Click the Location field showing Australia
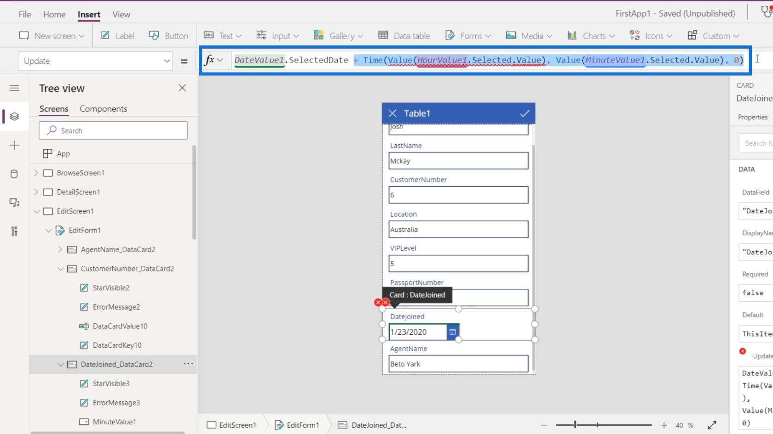 (458, 229)
